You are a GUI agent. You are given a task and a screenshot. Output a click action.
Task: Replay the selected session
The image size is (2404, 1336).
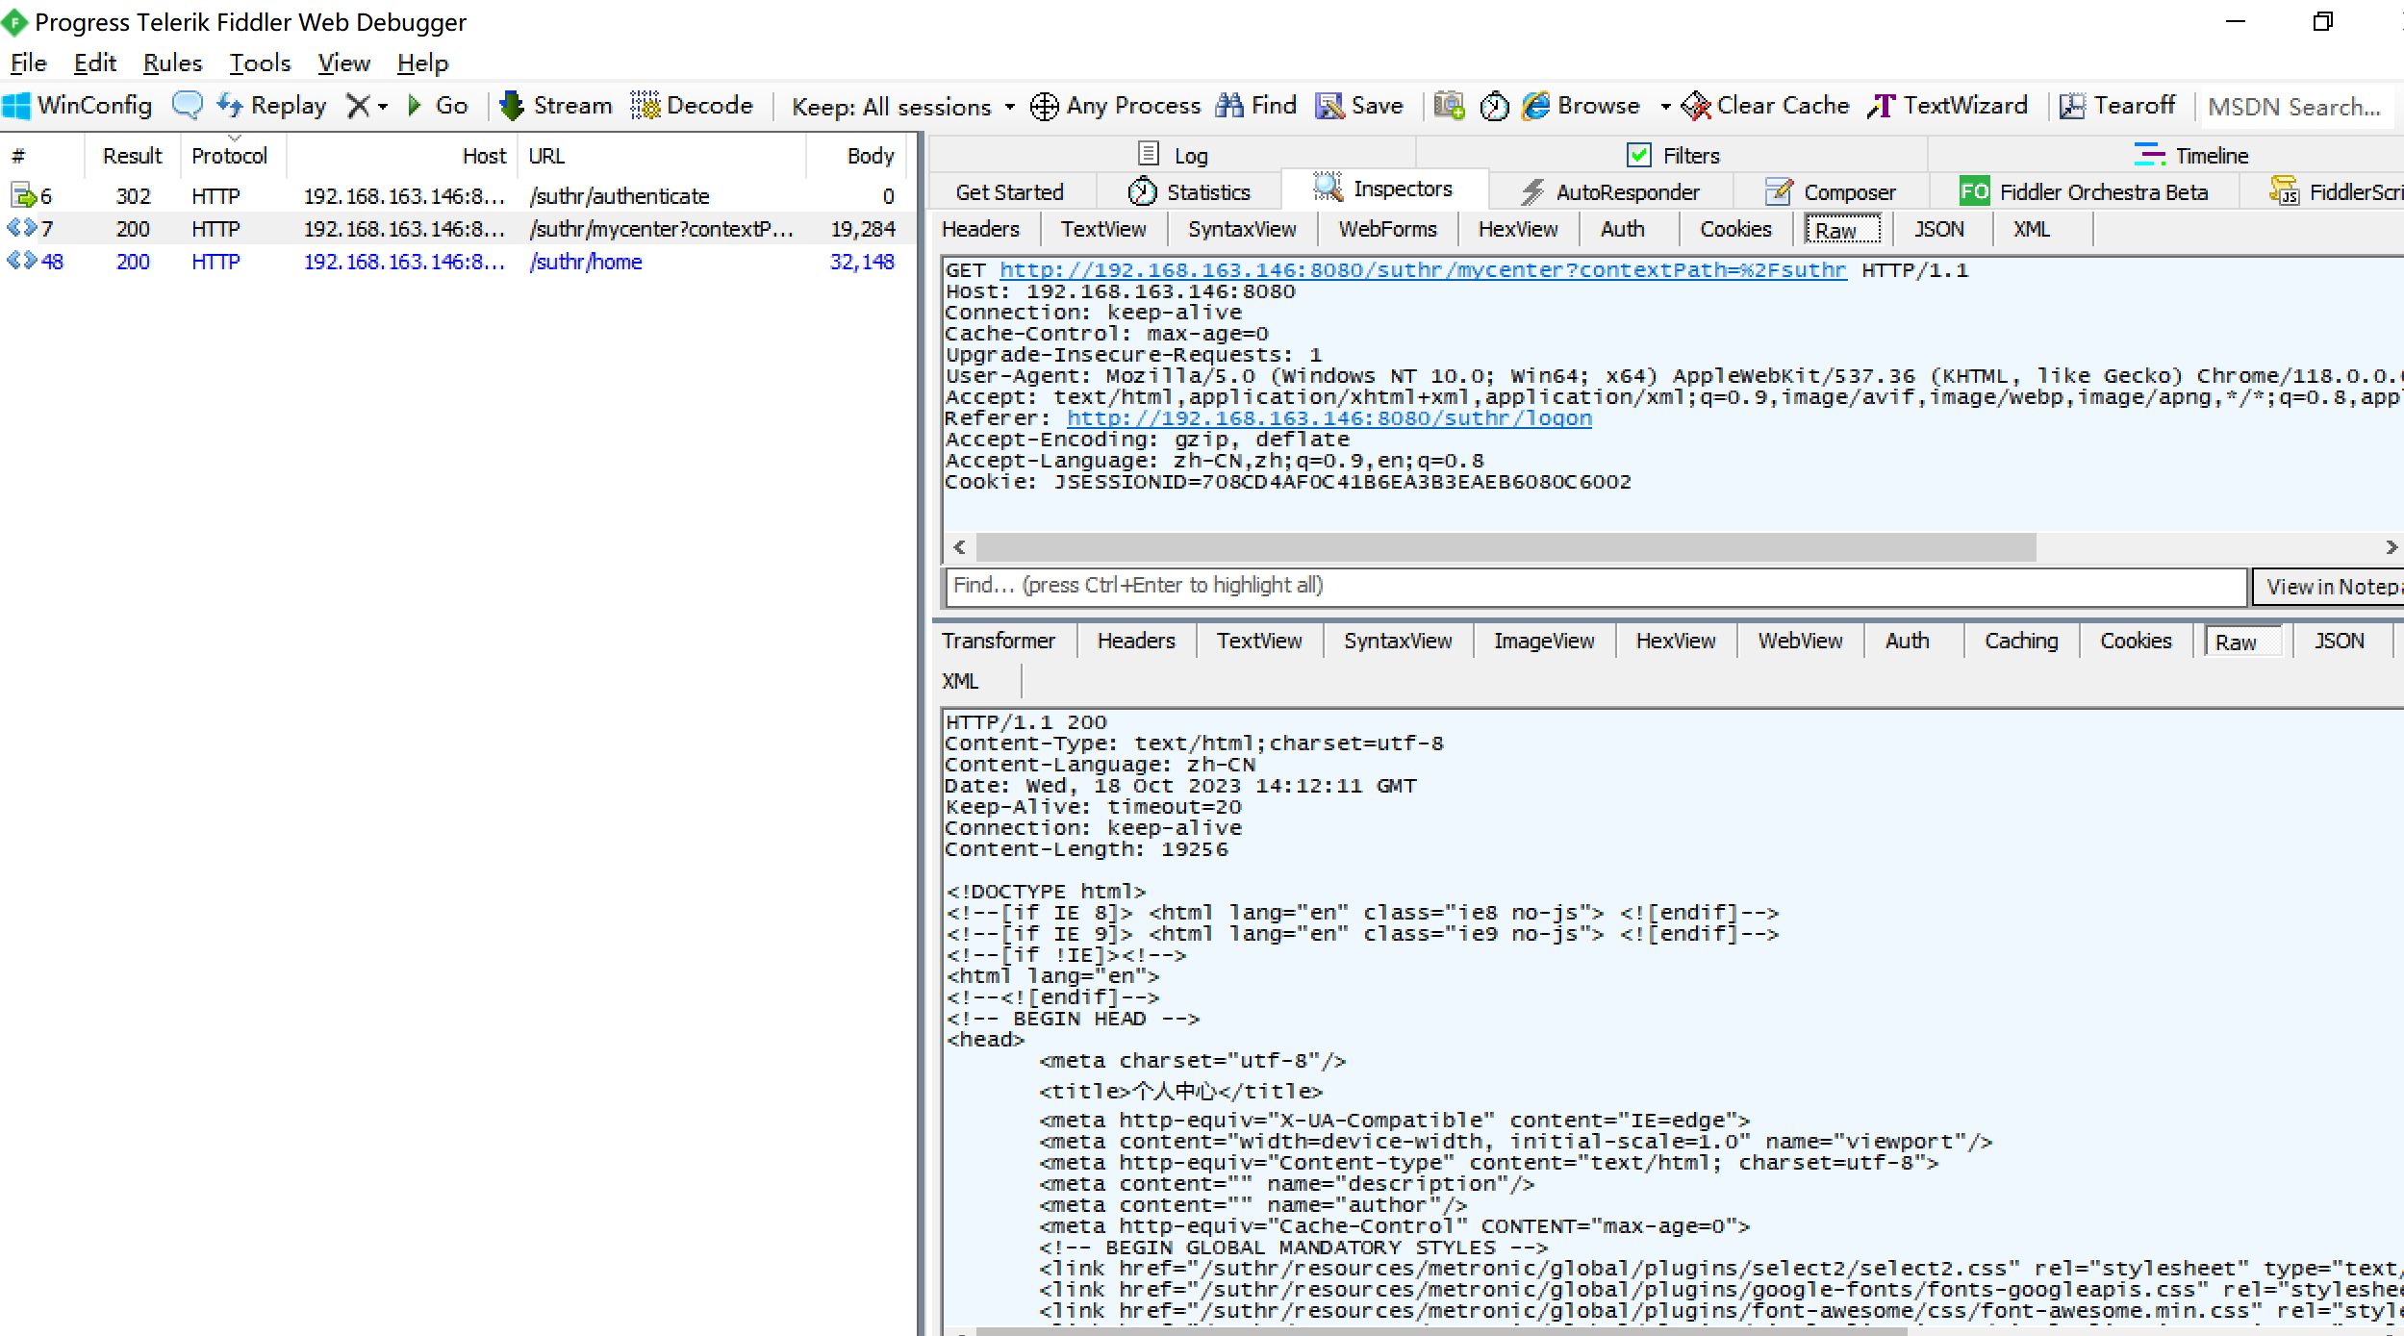point(271,106)
